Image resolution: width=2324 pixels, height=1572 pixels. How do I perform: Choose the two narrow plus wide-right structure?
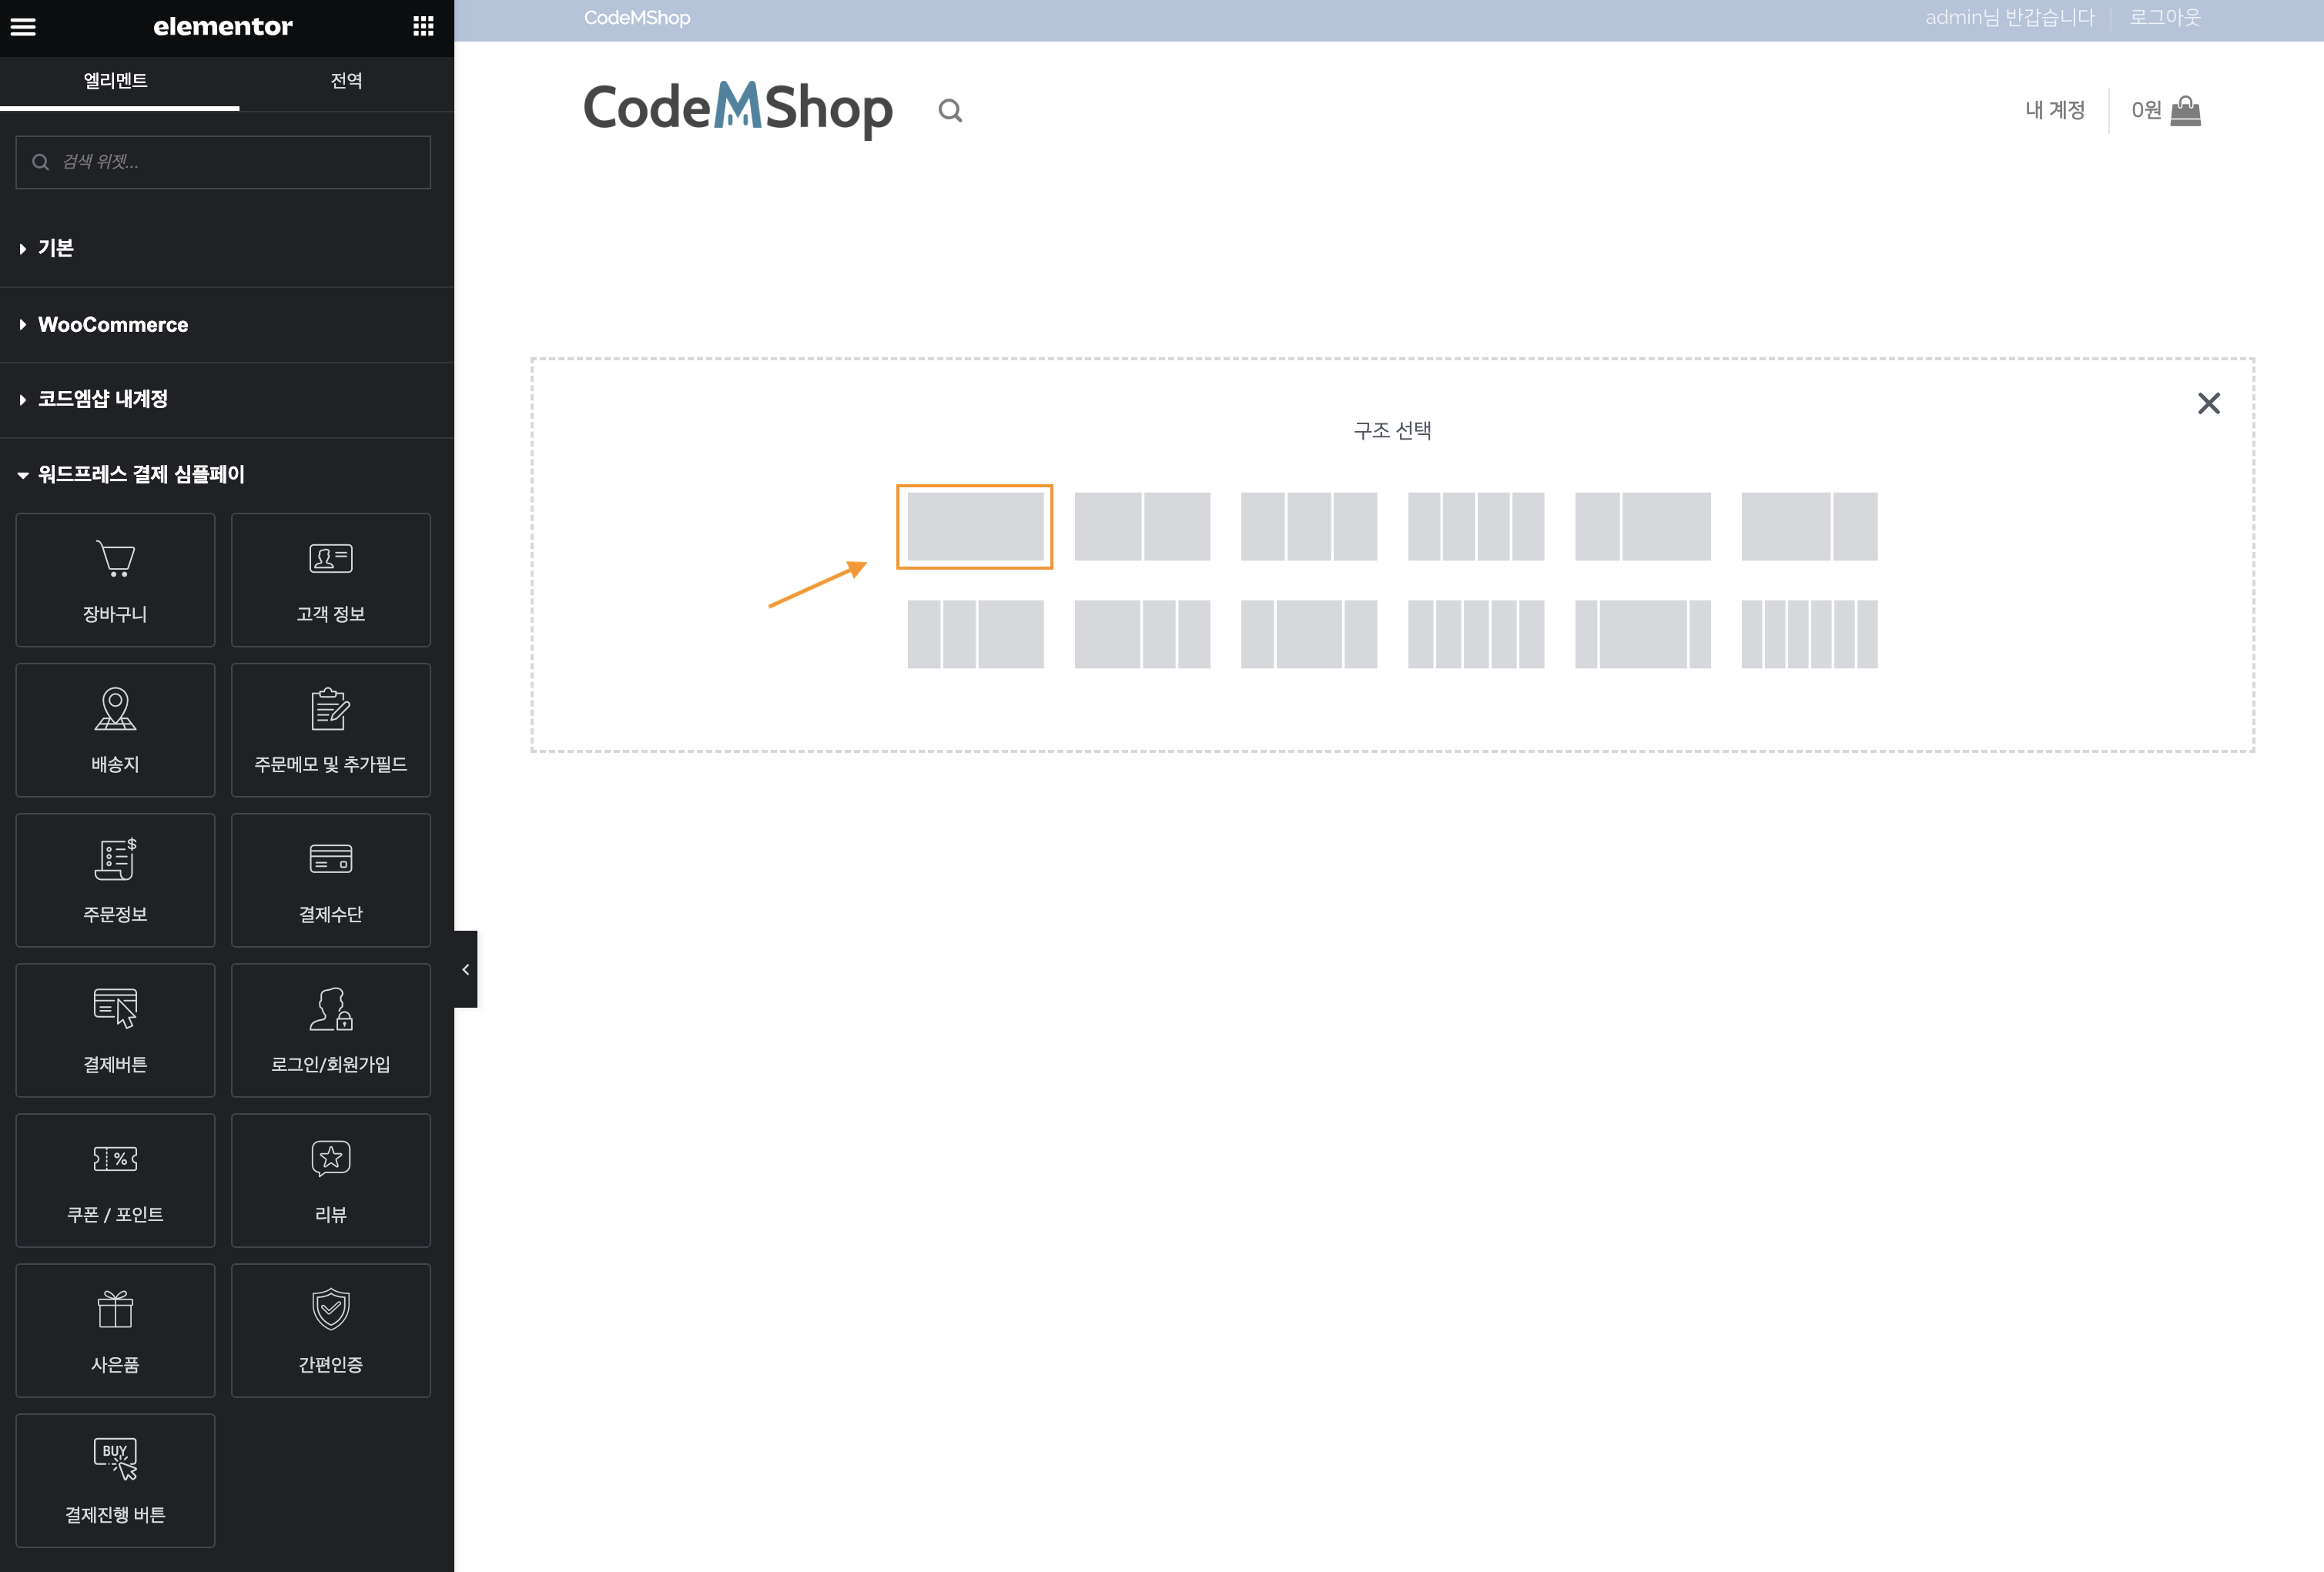click(x=975, y=634)
